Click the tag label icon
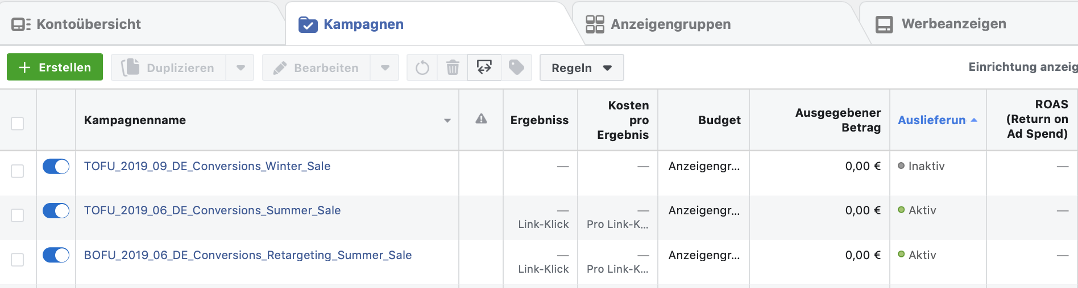1078x288 pixels. click(516, 67)
